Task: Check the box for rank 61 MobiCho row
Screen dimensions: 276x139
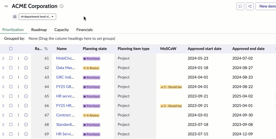Action: [11, 58]
